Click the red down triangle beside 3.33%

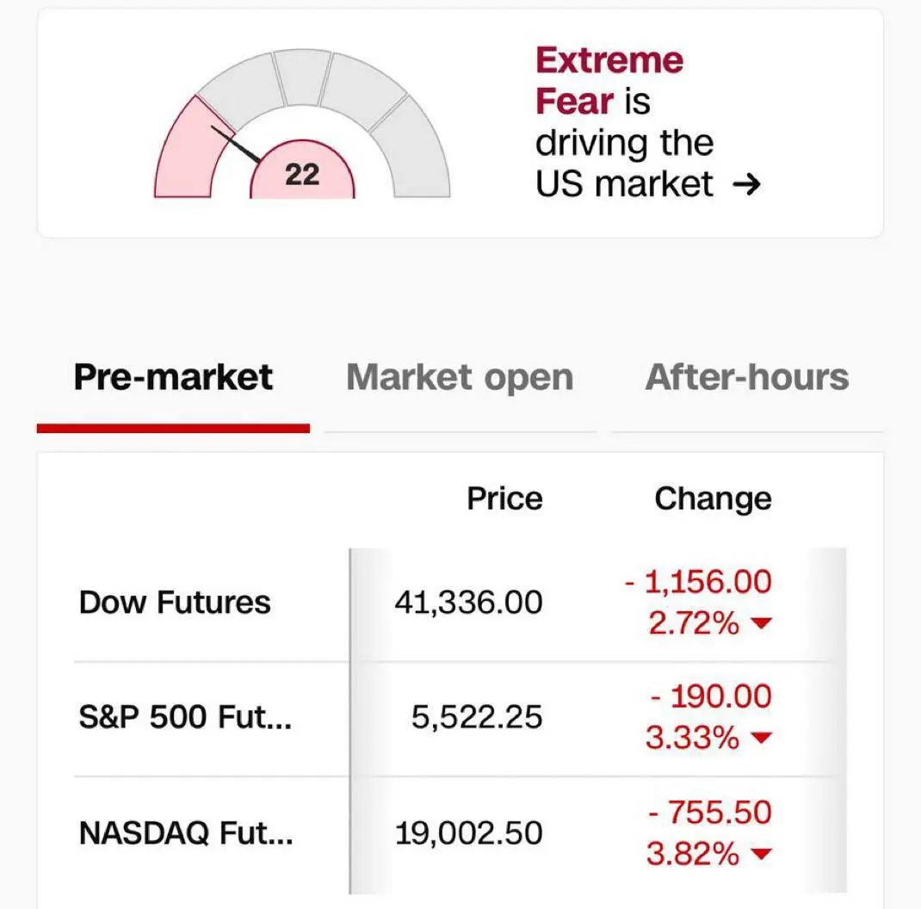tap(758, 739)
